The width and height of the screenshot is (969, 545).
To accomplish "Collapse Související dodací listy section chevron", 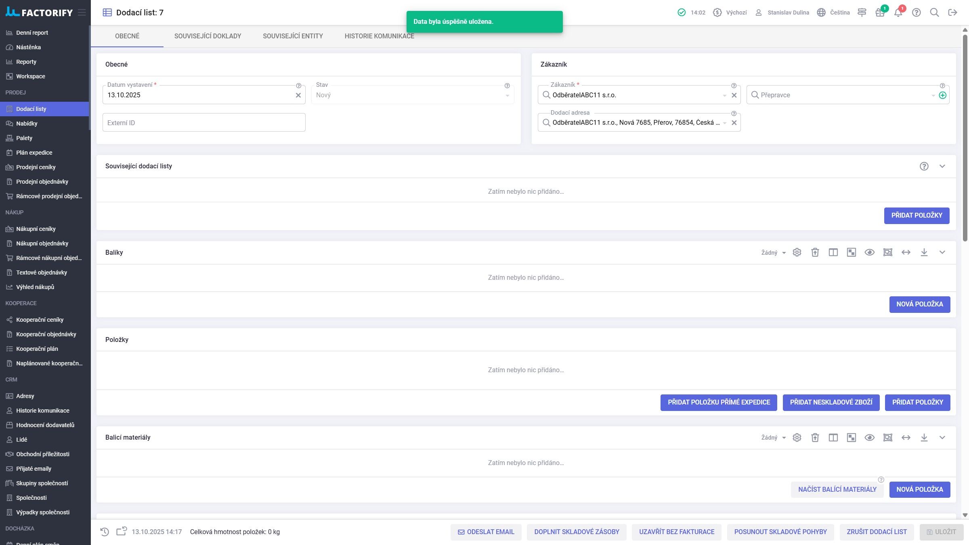I will 942,166.
